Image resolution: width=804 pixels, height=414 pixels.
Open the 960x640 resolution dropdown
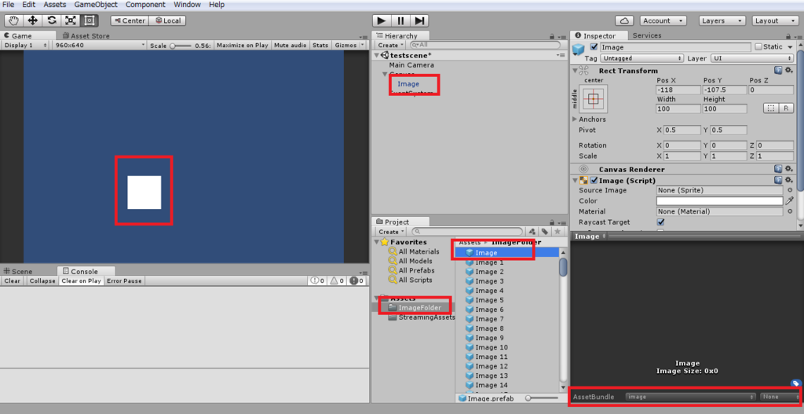click(100, 45)
